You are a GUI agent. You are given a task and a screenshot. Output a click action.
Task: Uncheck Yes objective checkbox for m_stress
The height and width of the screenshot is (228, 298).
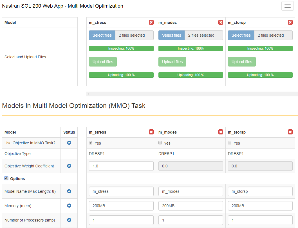click(x=91, y=143)
